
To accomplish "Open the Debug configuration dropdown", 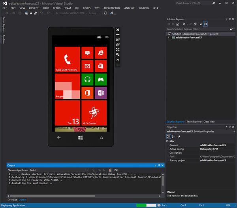I will point(94,13).
